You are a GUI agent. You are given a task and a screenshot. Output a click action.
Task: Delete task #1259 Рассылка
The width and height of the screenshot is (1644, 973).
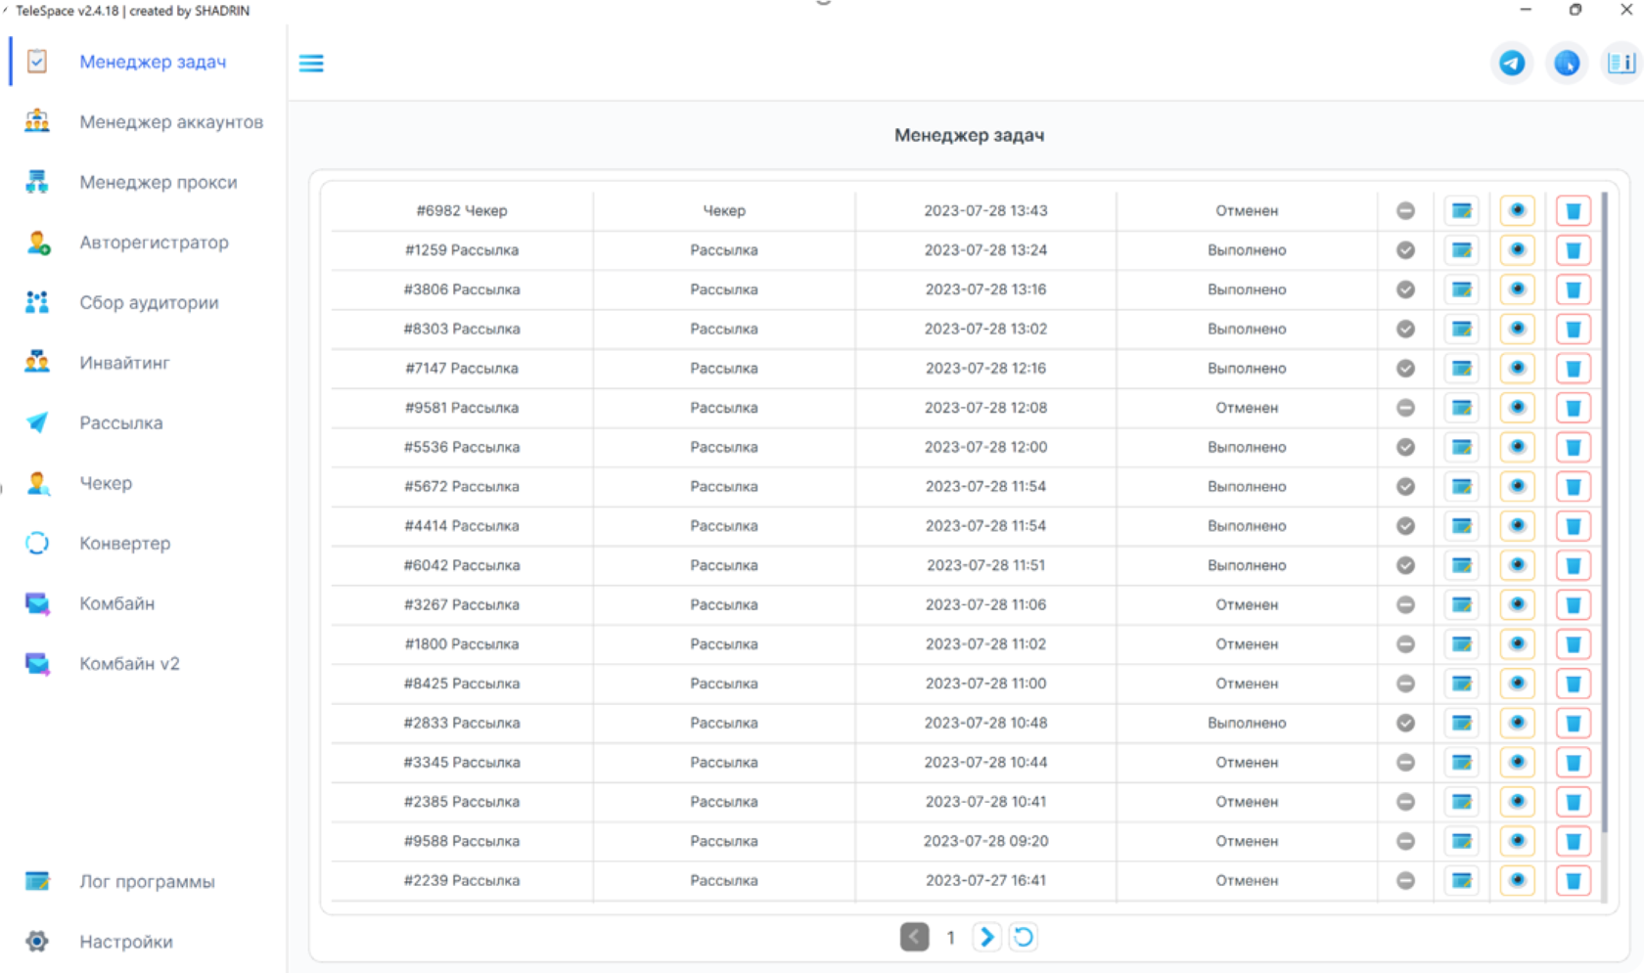pyautogui.click(x=1574, y=250)
